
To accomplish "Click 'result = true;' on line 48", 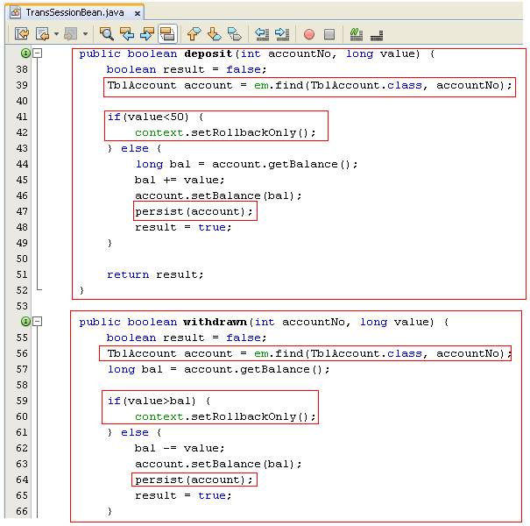I will click(x=183, y=227).
